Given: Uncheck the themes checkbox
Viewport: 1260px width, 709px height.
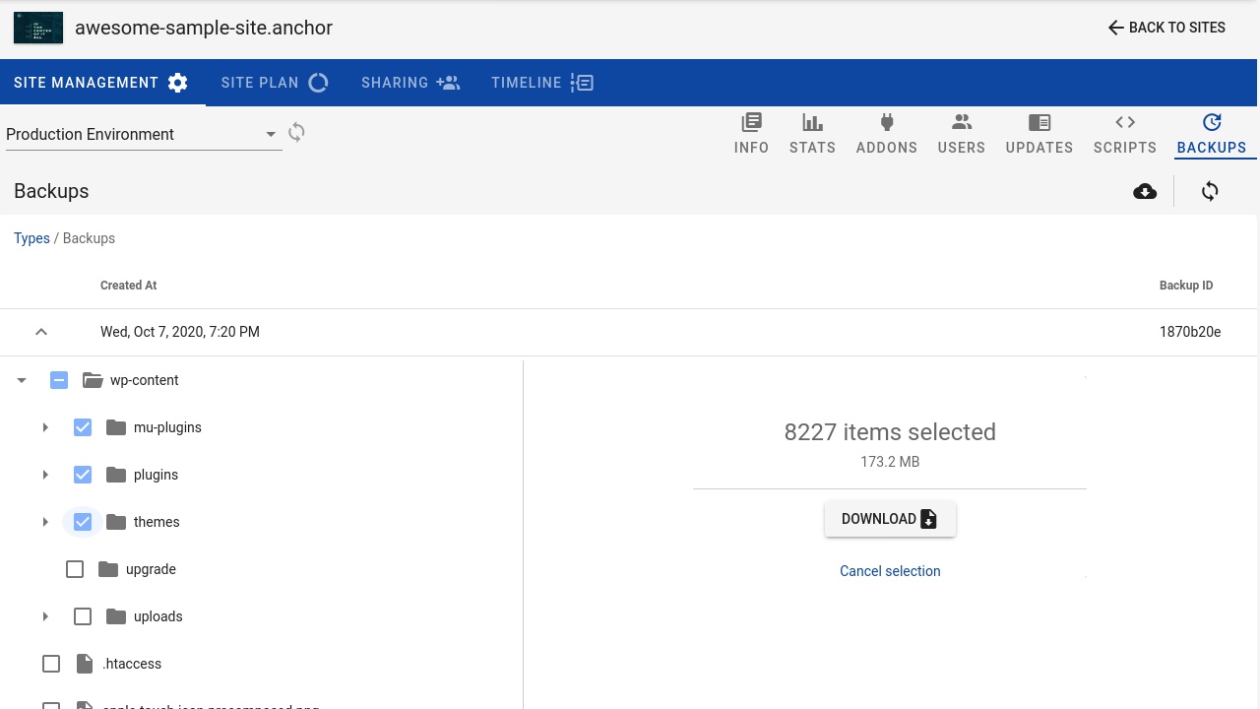Looking at the screenshot, I should (83, 522).
